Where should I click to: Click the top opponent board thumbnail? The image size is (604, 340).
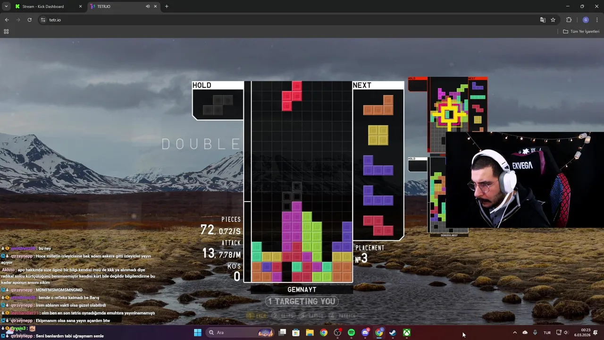[448, 114]
